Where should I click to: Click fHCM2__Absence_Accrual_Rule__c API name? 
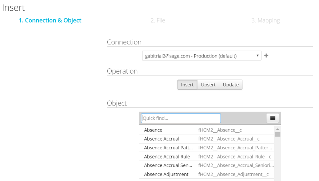(234, 157)
